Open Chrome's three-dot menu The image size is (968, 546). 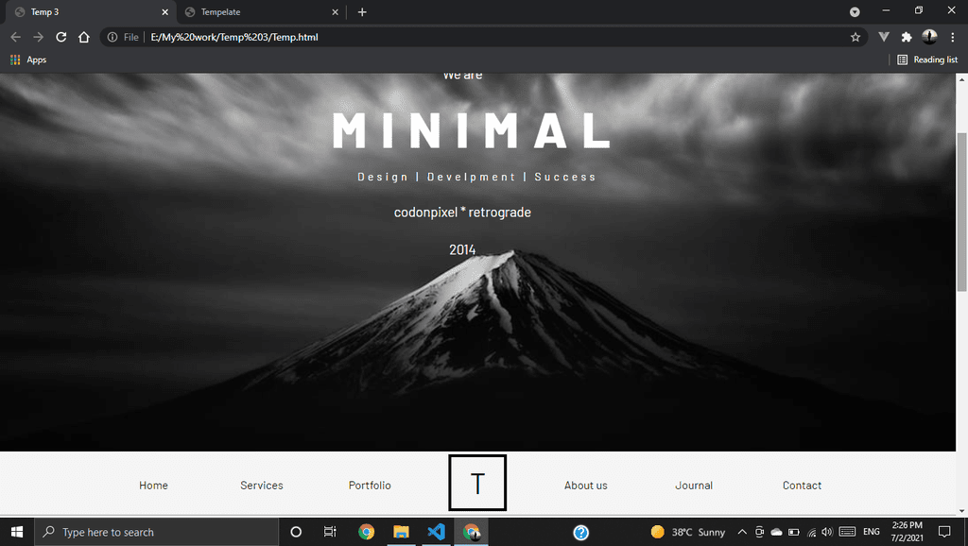(x=953, y=37)
